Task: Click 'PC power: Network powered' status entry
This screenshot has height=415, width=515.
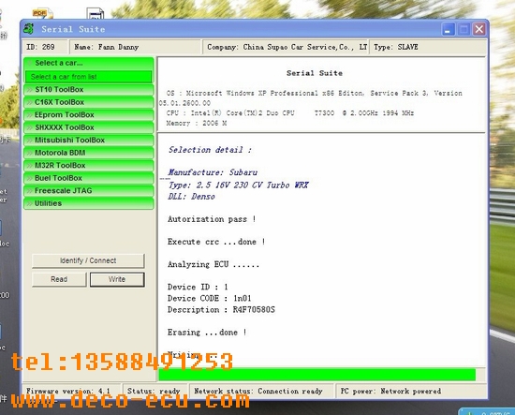Action: 410,391
